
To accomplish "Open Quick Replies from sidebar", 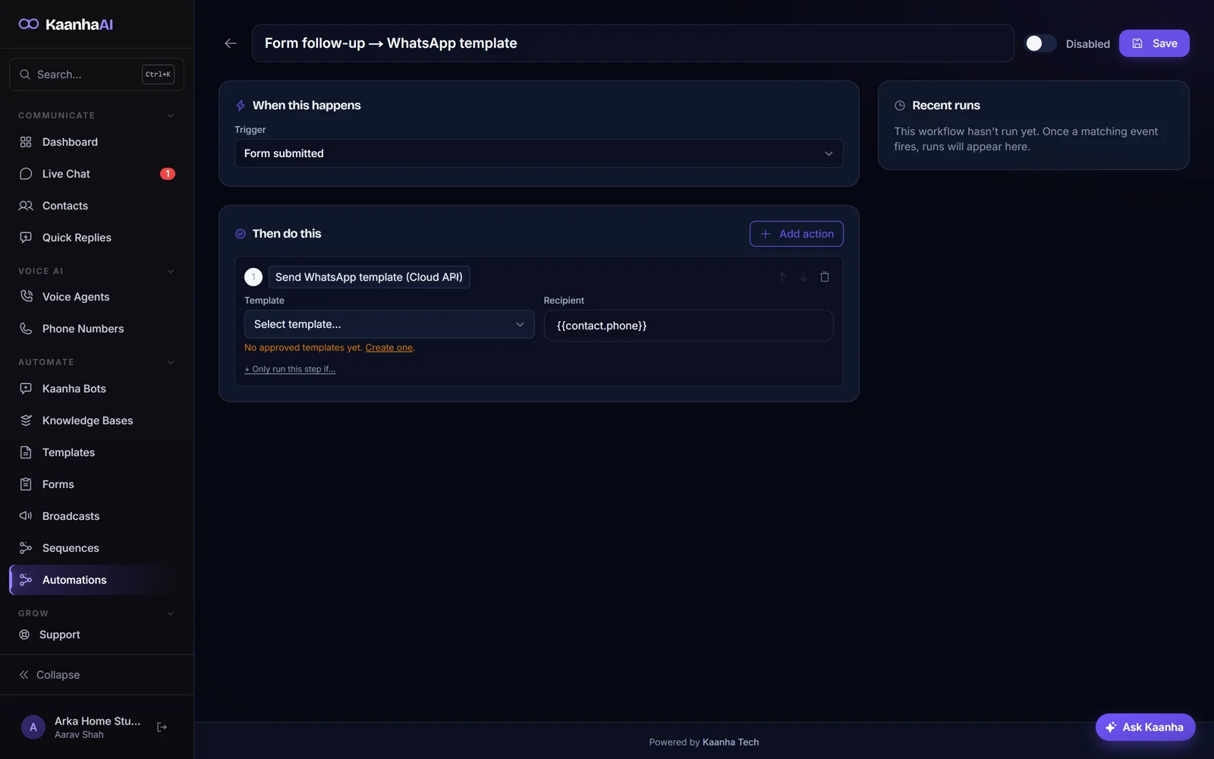I will [x=96, y=238].
